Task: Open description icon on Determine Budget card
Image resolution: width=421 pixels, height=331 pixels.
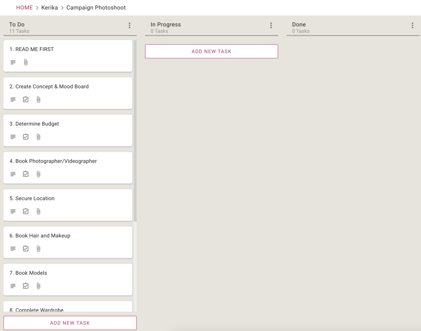Action: tap(13, 137)
